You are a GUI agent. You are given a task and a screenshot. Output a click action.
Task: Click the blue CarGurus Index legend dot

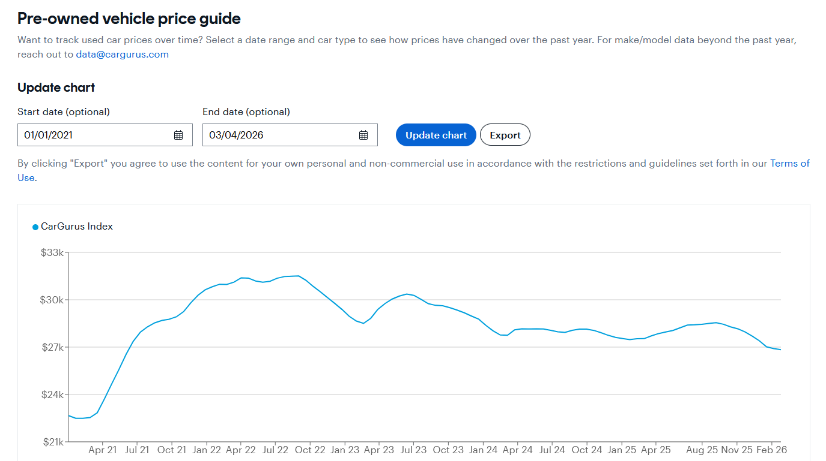pos(35,227)
